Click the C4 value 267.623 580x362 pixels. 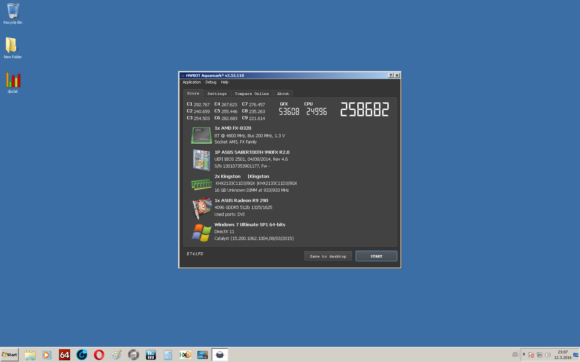tap(229, 104)
